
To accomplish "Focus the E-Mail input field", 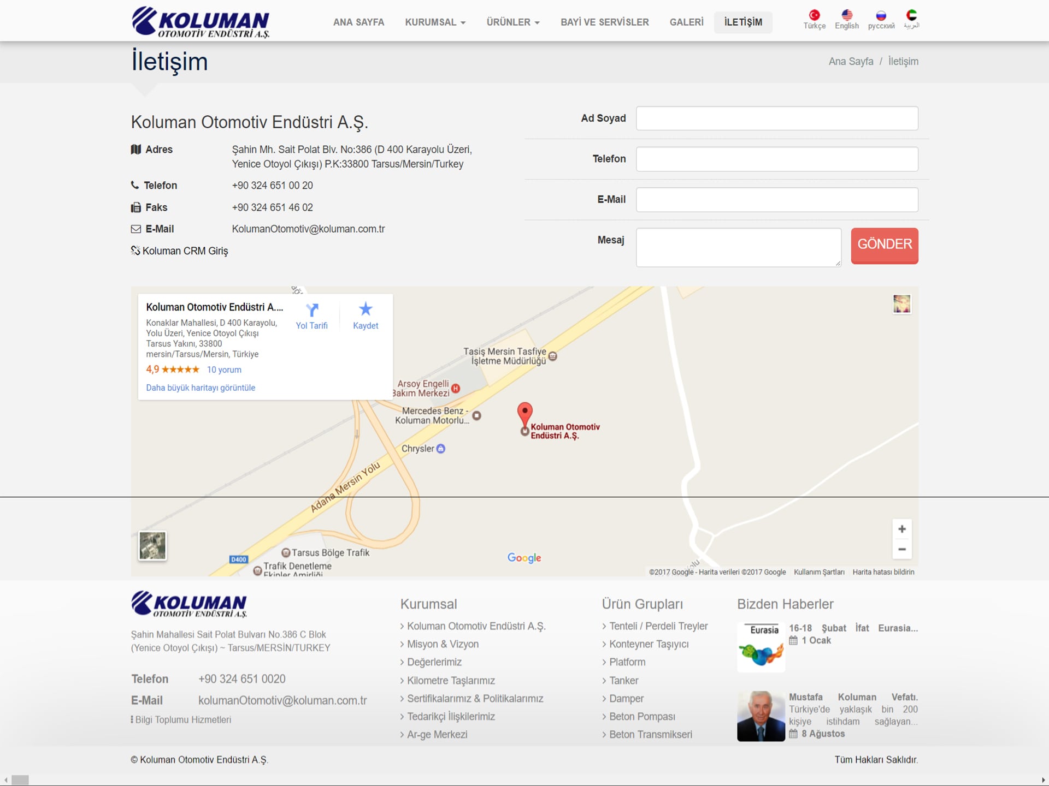I will coord(777,200).
